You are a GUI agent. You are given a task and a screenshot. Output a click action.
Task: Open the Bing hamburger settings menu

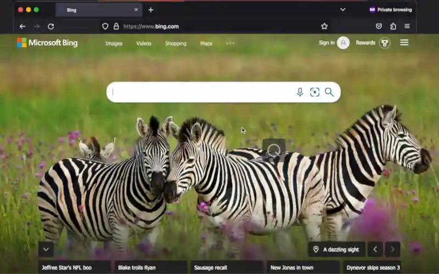(x=404, y=43)
